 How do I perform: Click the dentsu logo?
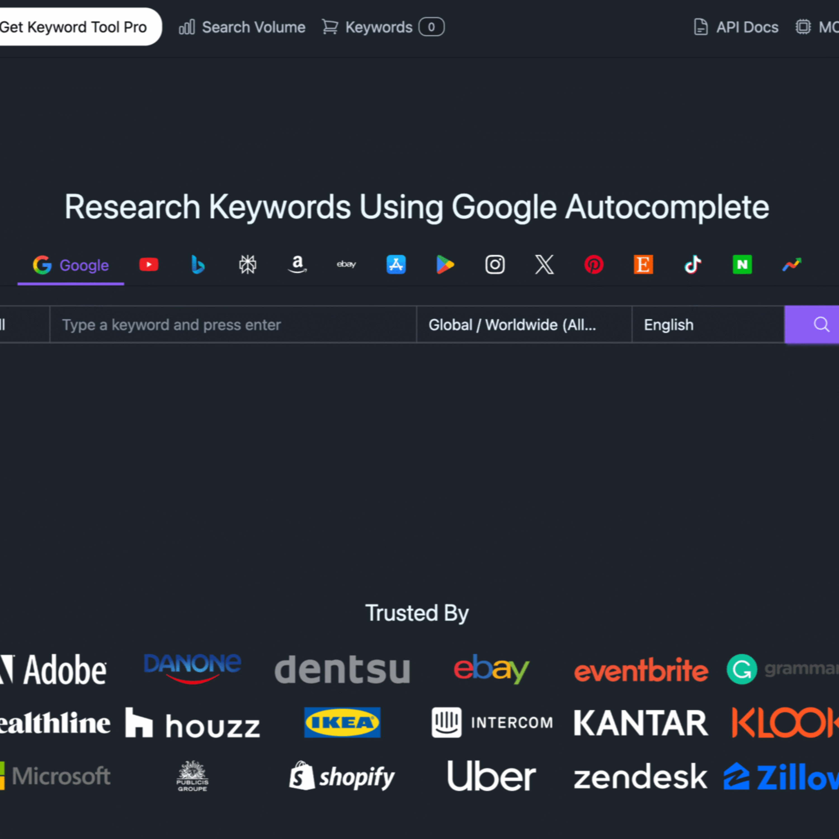[x=343, y=669]
